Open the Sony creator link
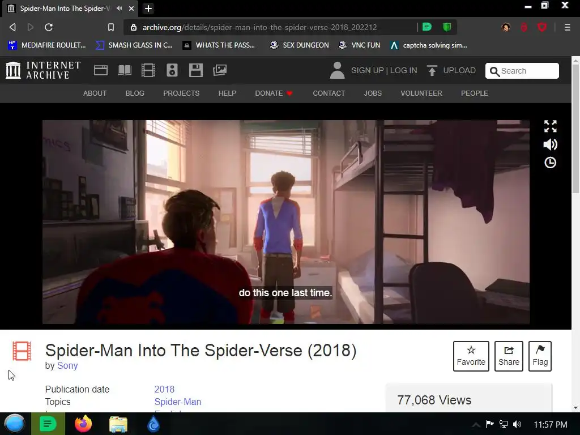This screenshot has height=435, width=580. click(x=67, y=365)
